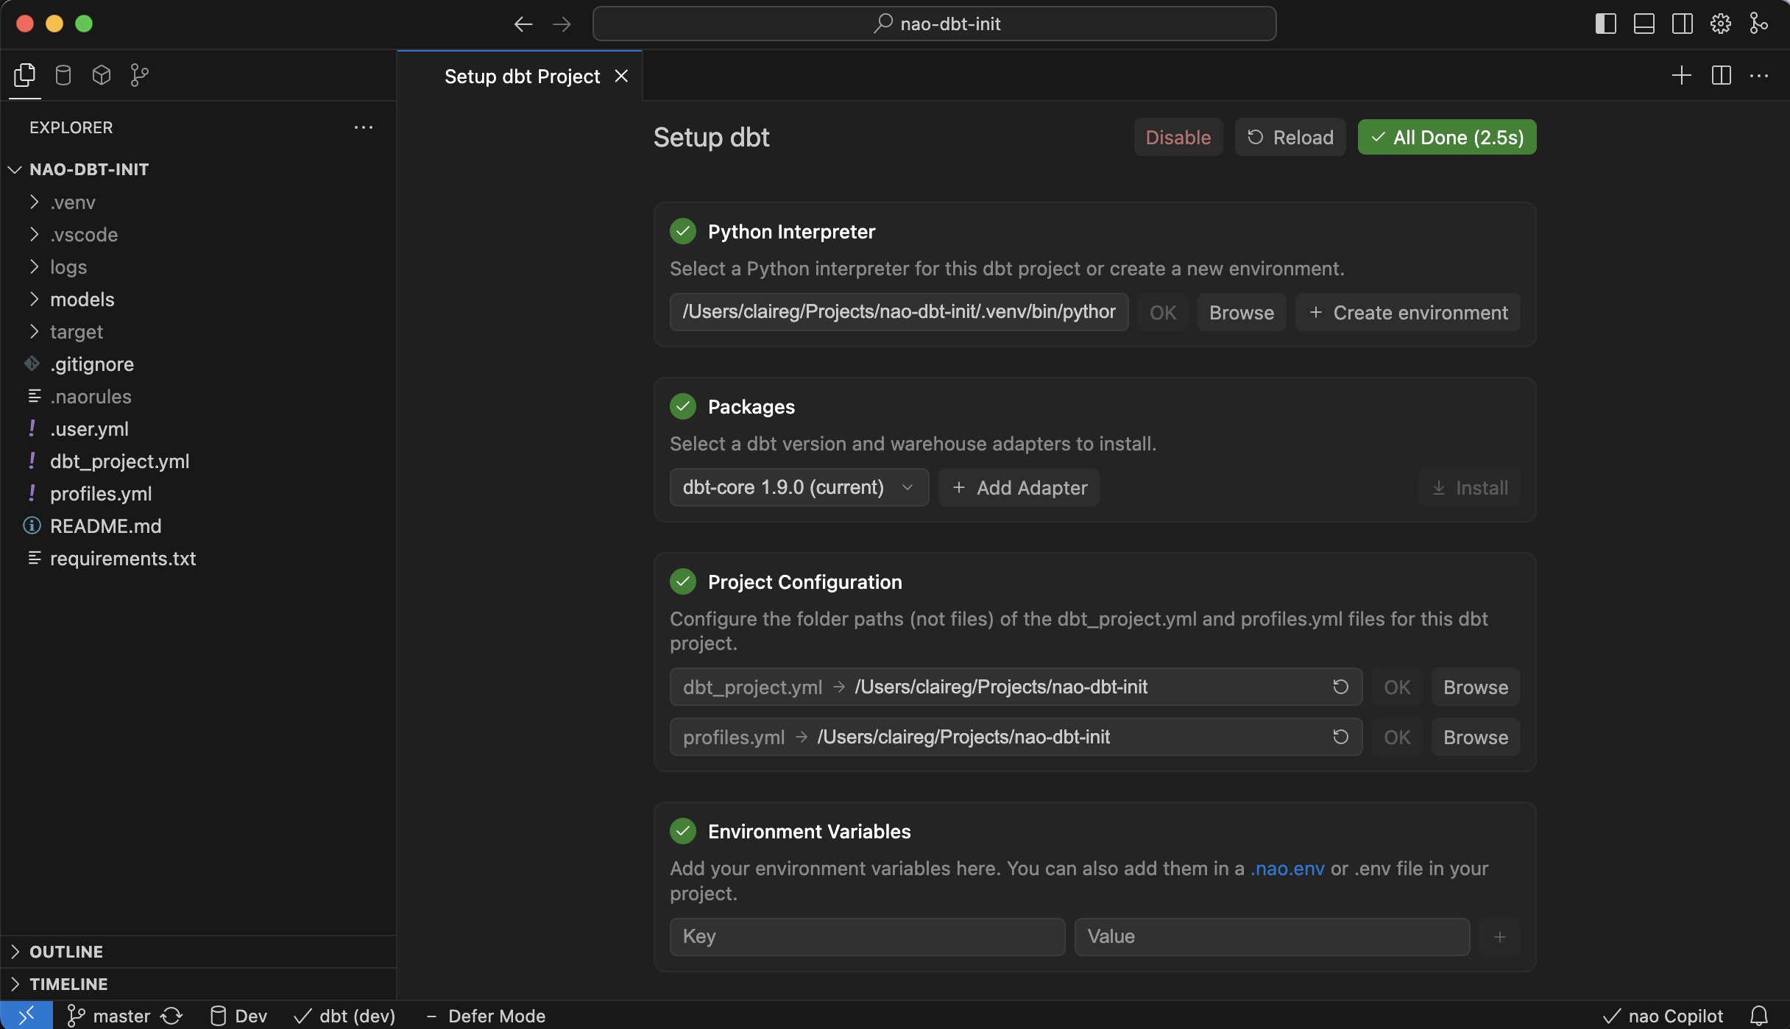
Task: Switch to the Setup dbt Project tab
Action: point(521,76)
